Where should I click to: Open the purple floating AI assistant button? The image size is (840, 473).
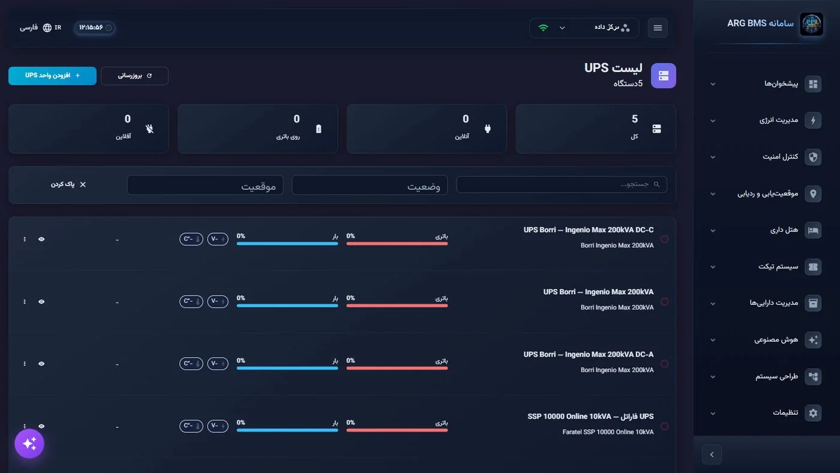pyautogui.click(x=29, y=444)
